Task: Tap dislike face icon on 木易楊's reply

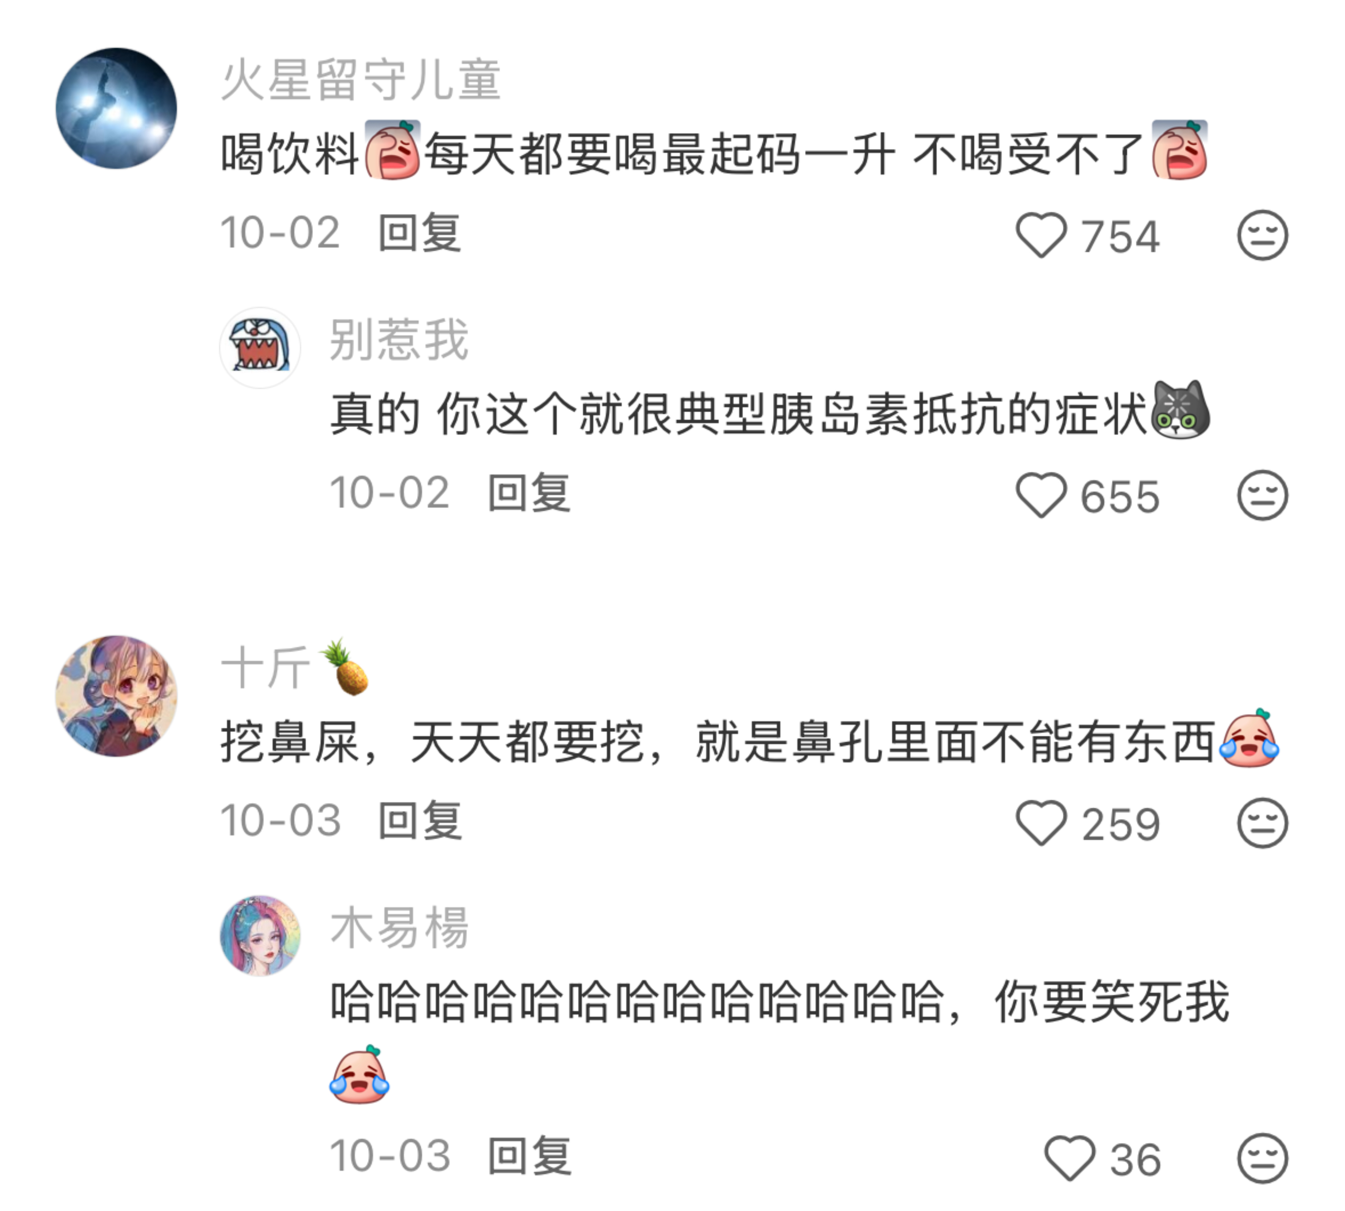Action: (x=1262, y=1159)
